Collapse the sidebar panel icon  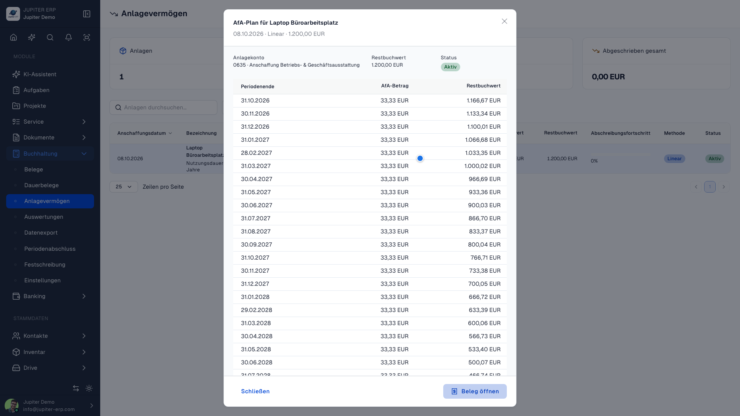[x=87, y=14]
